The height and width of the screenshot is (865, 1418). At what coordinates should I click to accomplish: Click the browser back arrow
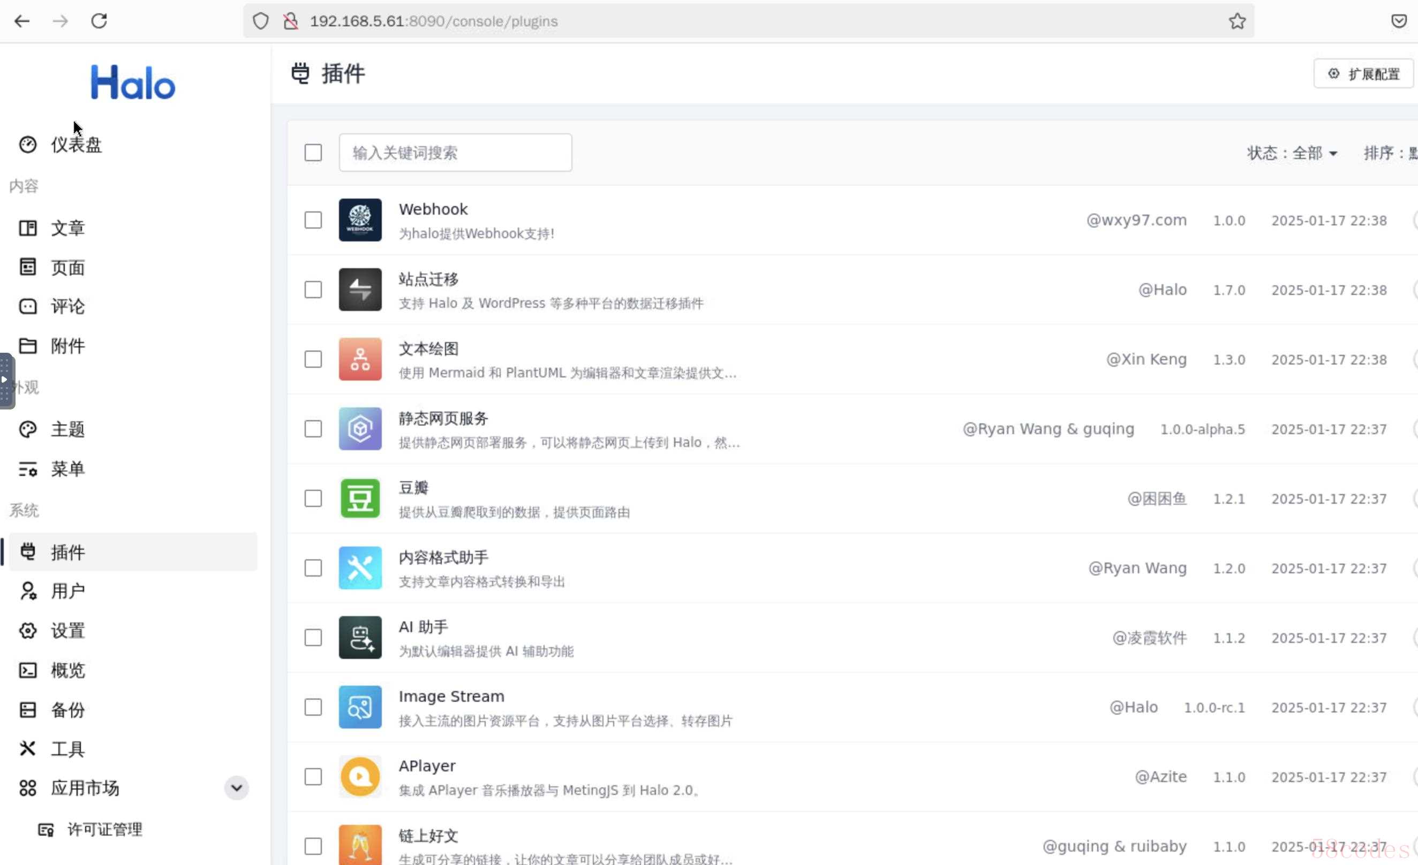coord(22,21)
